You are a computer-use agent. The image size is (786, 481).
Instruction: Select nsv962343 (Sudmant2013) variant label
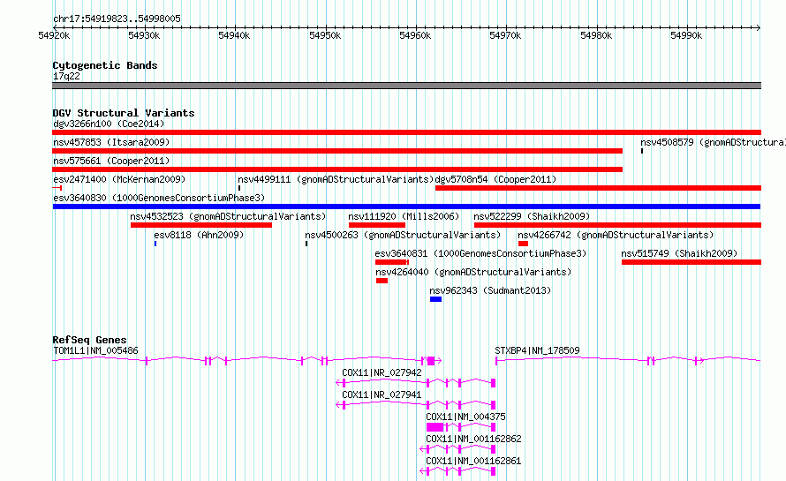pyautogui.click(x=490, y=290)
